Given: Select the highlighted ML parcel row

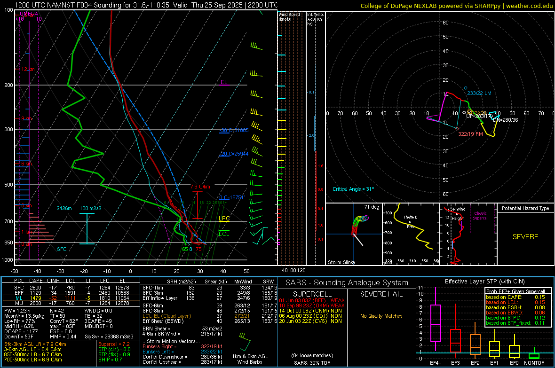Looking at the screenshot, I should (x=71, y=298).
